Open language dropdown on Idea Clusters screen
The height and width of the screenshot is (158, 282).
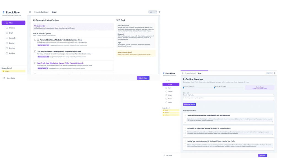tap(153, 12)
